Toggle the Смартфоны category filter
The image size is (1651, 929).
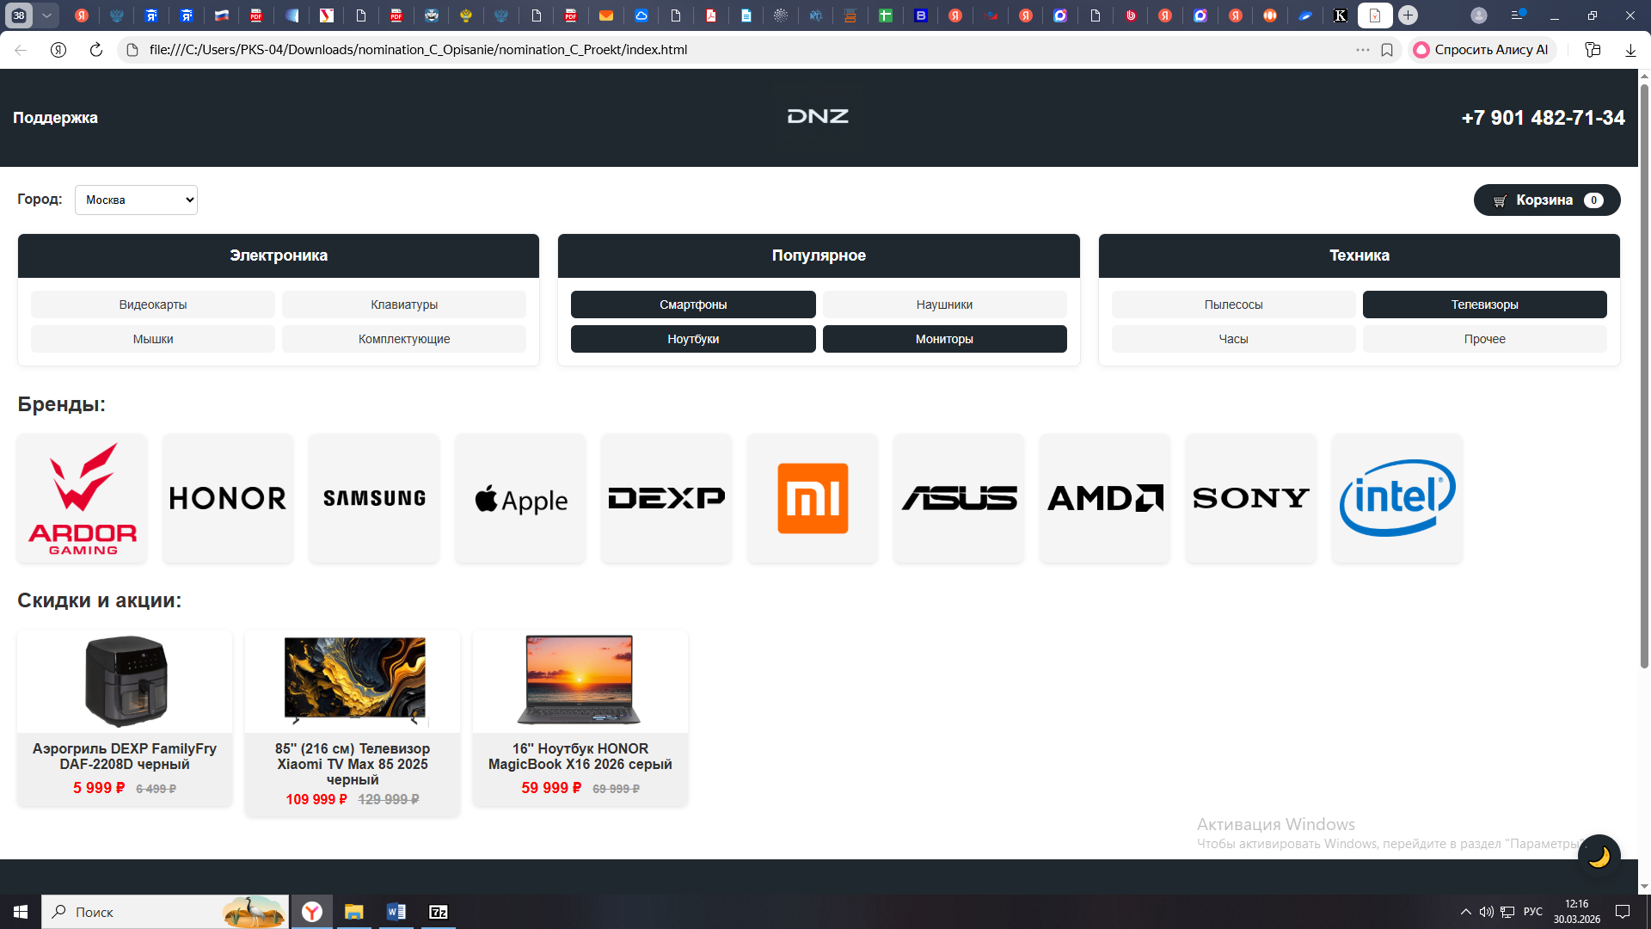pos(693,305)
